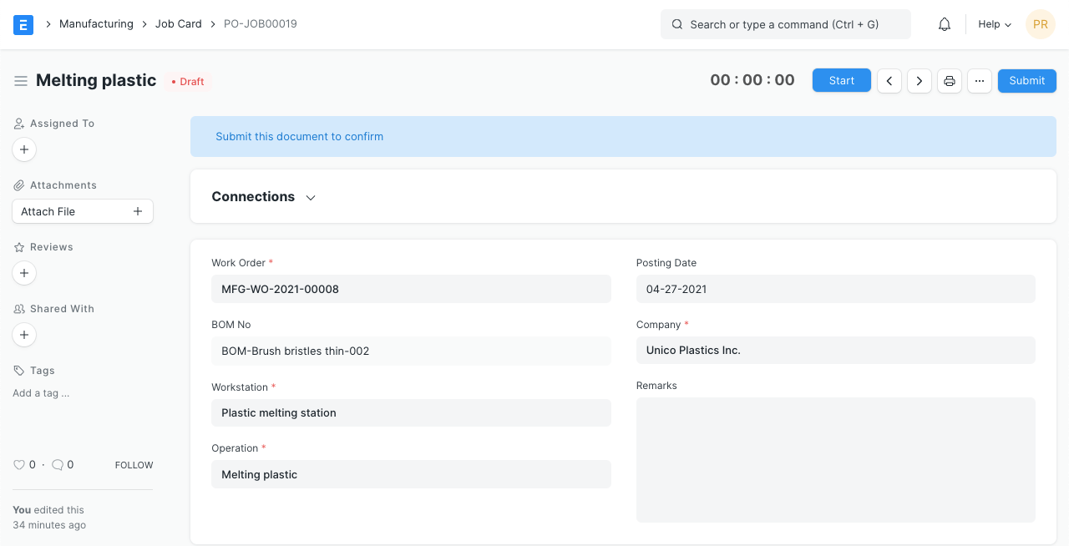Navigate to Job Card breadcrumb
This screenshot has width=1069, height=546.
pyautogui.click(x=179, y=24)
